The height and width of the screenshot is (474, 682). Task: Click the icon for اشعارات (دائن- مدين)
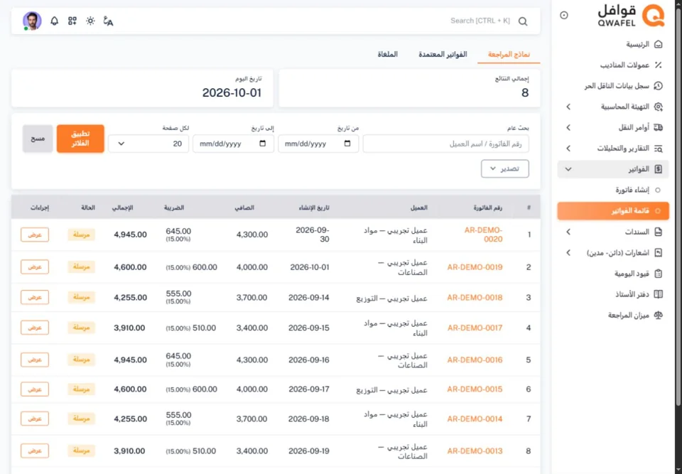point(659,253)
